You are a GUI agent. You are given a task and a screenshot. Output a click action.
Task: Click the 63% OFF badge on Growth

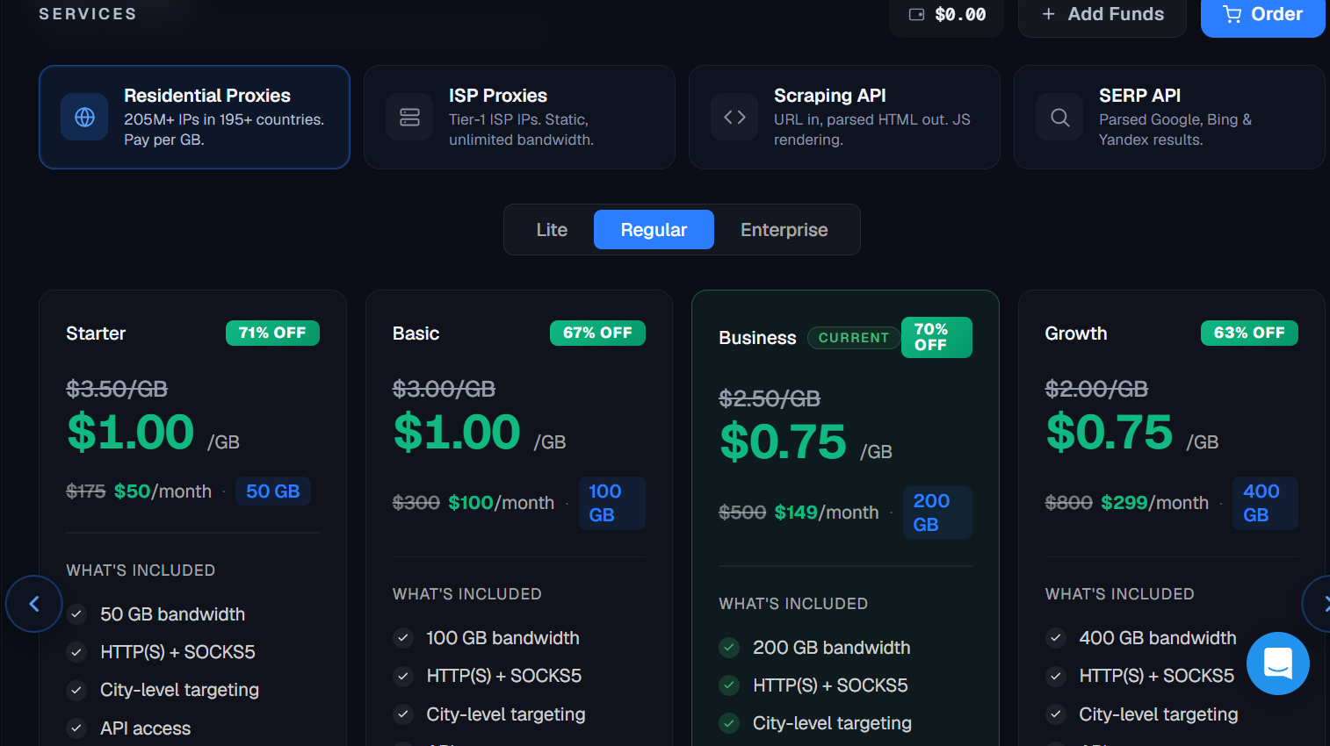tap(1249, 334)
